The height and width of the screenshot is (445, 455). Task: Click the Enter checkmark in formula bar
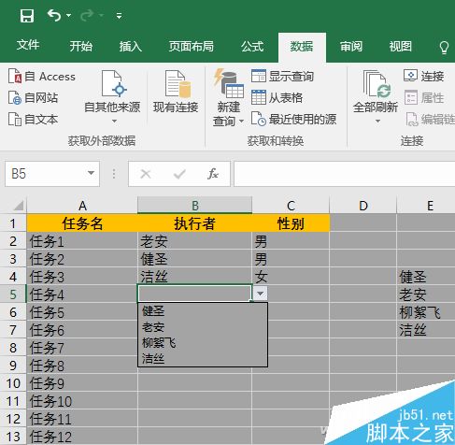point(179,174)
